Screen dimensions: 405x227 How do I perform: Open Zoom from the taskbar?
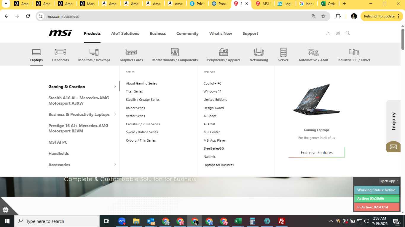coord(122,221)
